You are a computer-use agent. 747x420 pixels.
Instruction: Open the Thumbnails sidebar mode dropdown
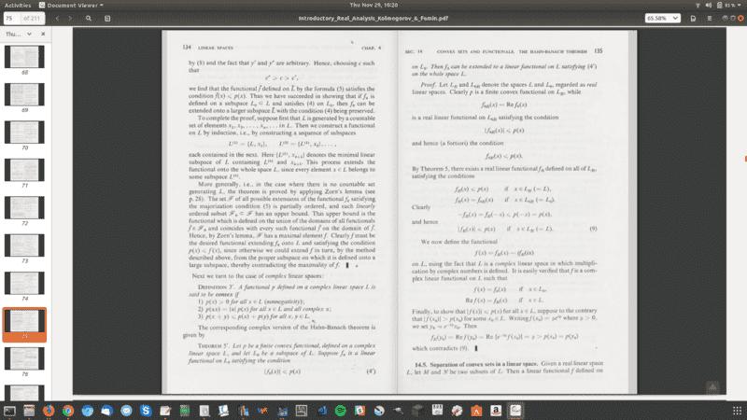[19, 35]
